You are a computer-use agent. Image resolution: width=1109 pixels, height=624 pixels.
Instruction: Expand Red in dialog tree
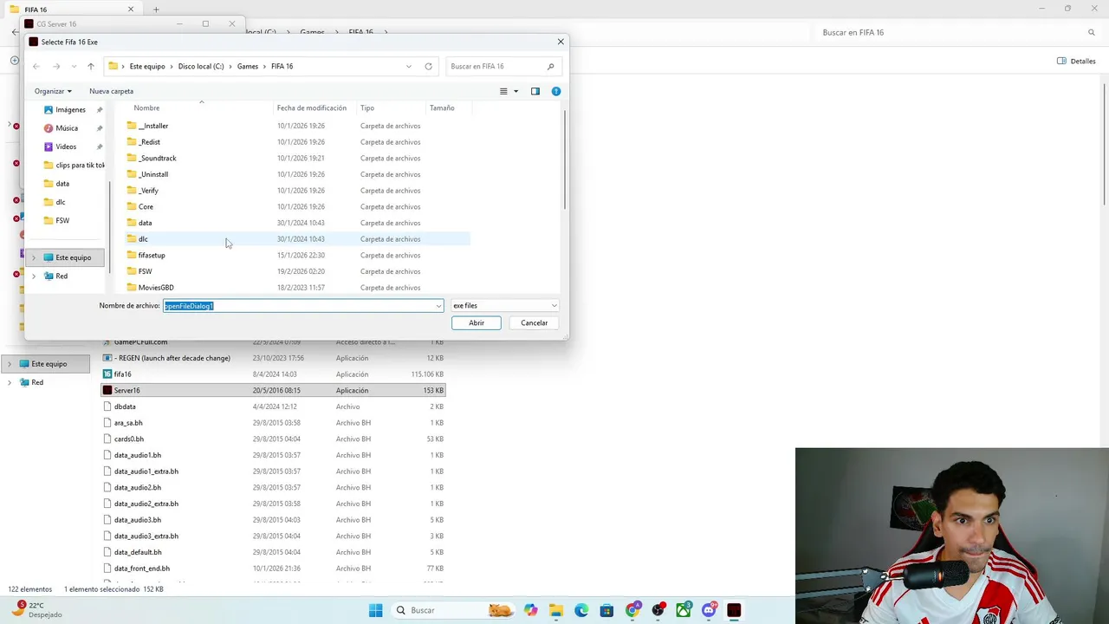pos(34,276)
